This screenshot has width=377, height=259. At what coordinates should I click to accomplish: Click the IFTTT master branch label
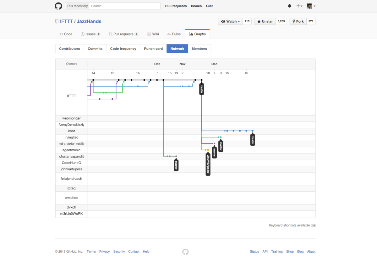201,88
